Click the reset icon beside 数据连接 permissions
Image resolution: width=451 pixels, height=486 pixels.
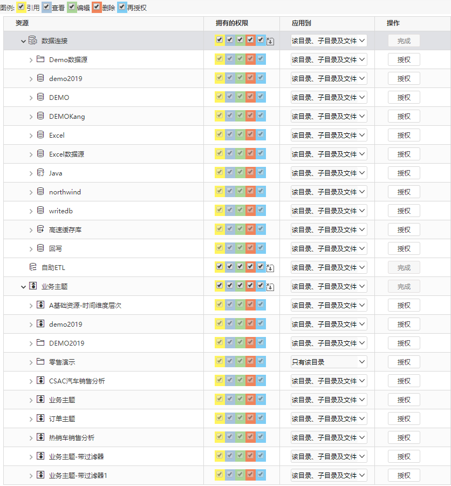pyautogui.click(x=270, y=41)
